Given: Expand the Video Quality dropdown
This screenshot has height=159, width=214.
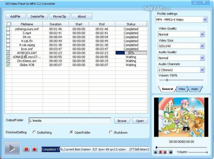Looking at the screenshot, I should (x=202, y=34).
